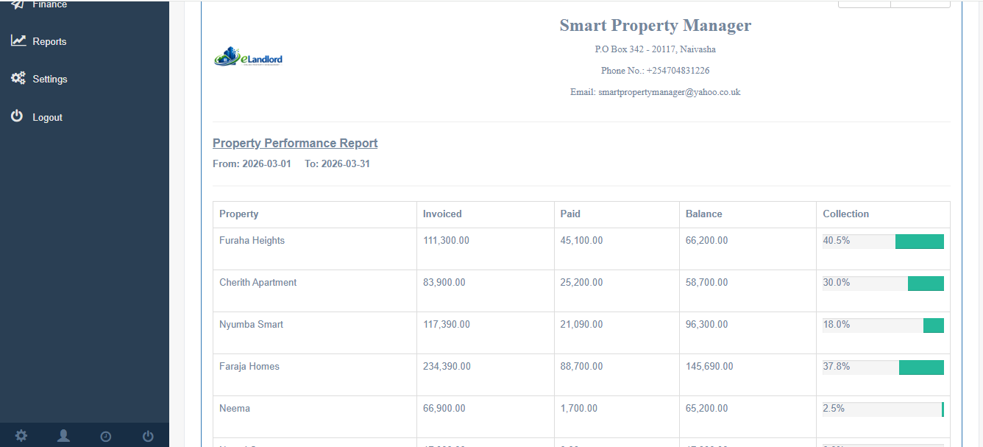
Task: Click the user profile icon in bottom bar
Action: point(64,436)
